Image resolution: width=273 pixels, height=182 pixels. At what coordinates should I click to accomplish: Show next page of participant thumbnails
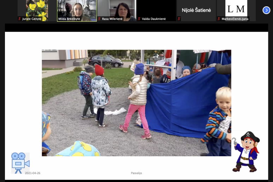[266, 10]
